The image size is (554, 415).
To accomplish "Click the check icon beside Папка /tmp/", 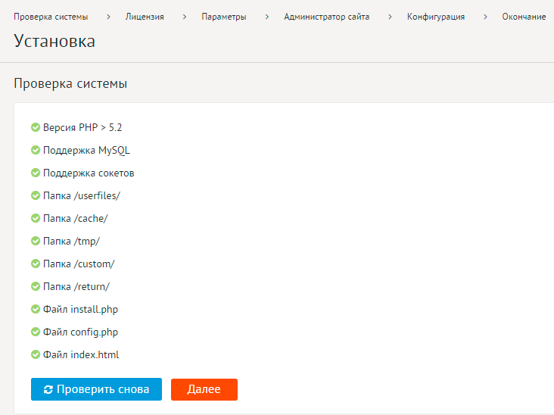I will 36,241.
